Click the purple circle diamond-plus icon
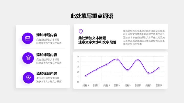Viewport: 184px width, 103px height. click(x=28, y=77)
